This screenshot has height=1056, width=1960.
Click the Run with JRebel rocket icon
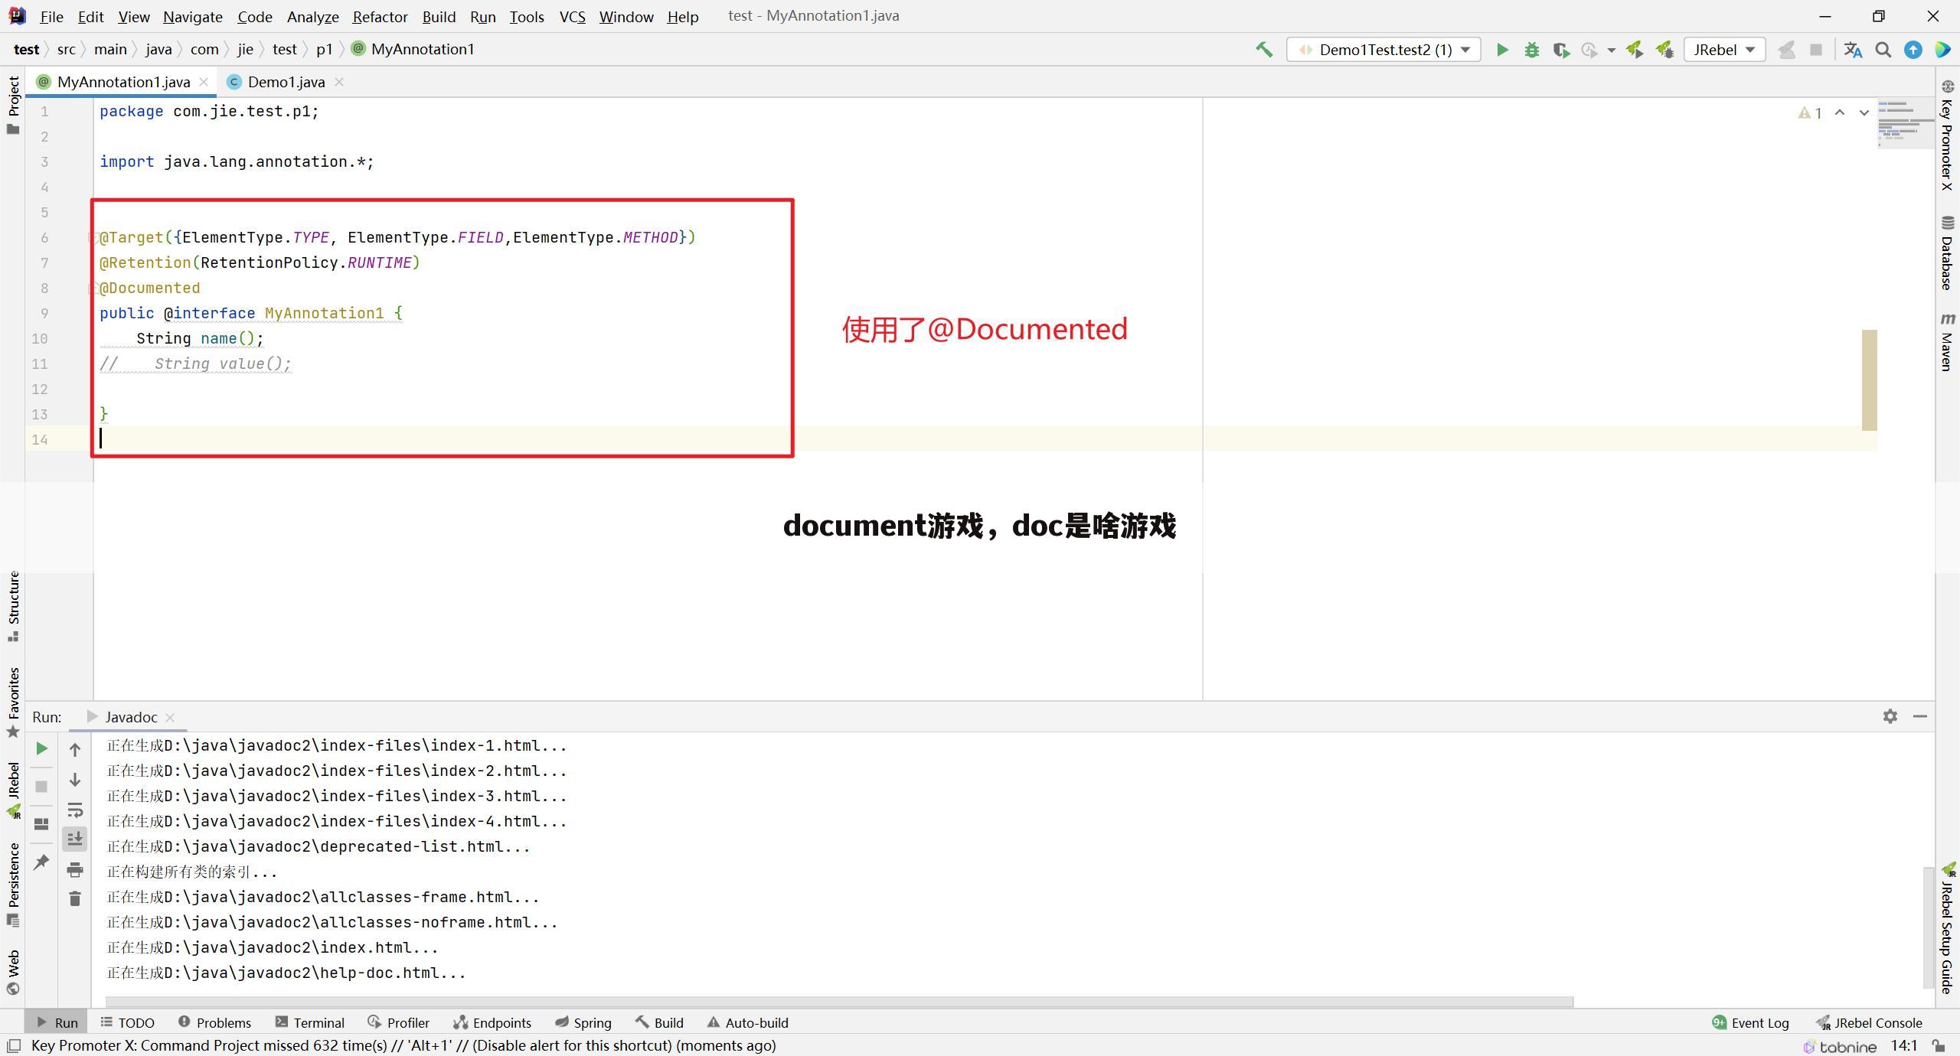pyautogui.click(x=1635, y=50)
